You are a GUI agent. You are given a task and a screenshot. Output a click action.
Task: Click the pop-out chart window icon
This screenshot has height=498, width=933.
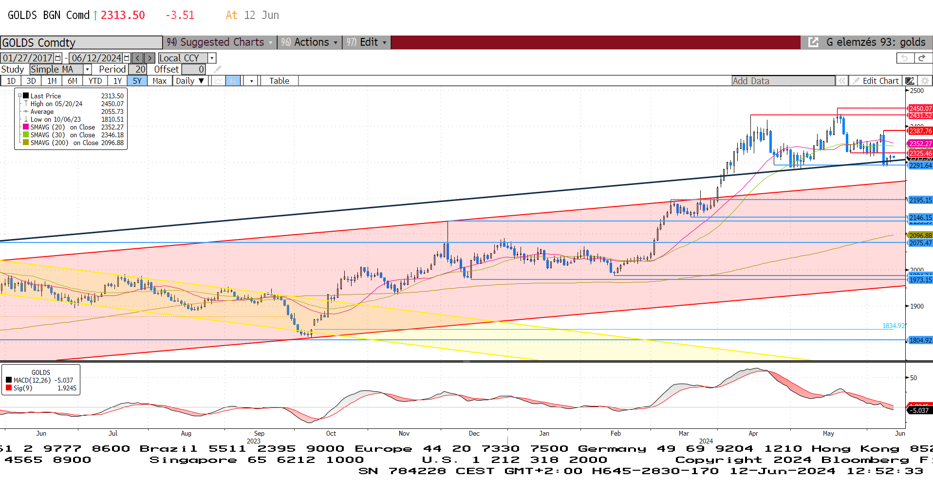813,42
